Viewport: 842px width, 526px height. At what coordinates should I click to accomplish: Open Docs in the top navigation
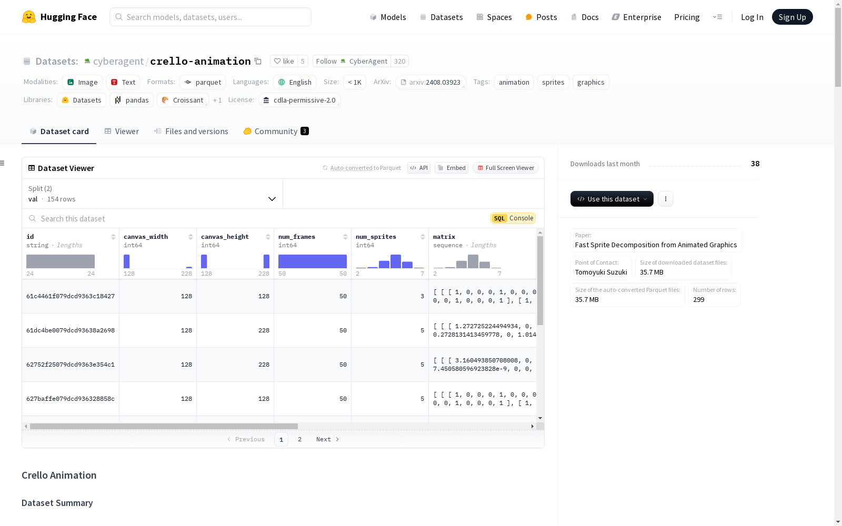(x=585, y=17)
